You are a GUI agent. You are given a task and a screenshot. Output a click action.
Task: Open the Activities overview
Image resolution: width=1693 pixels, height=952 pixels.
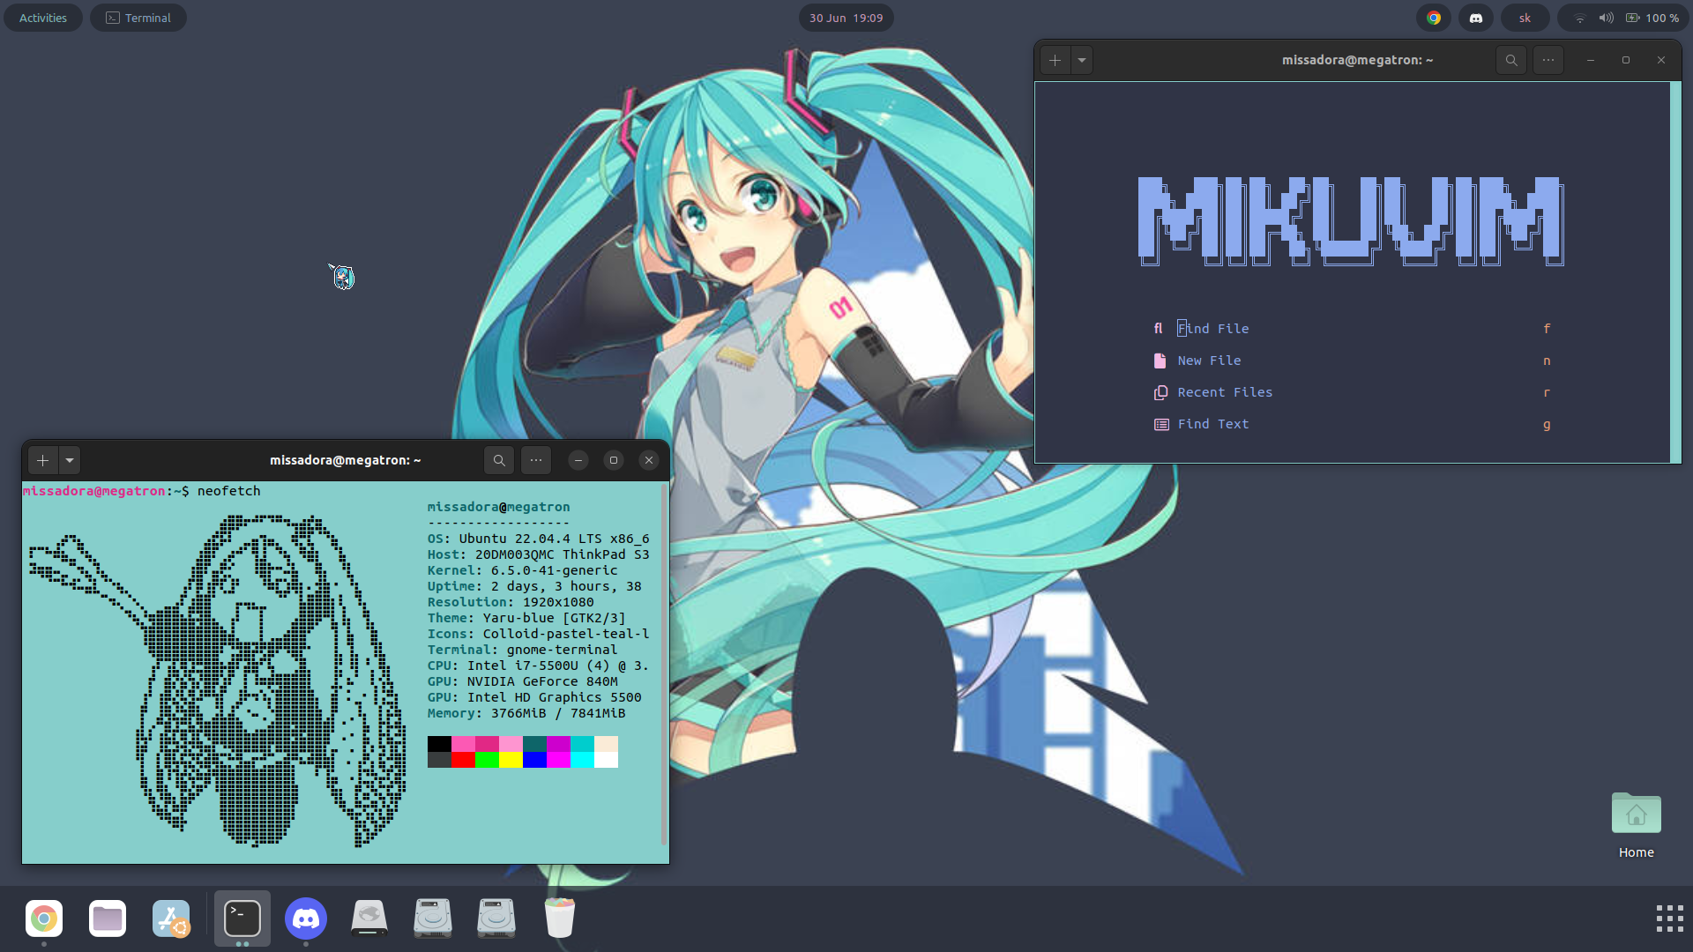click(x=43, y=18)
